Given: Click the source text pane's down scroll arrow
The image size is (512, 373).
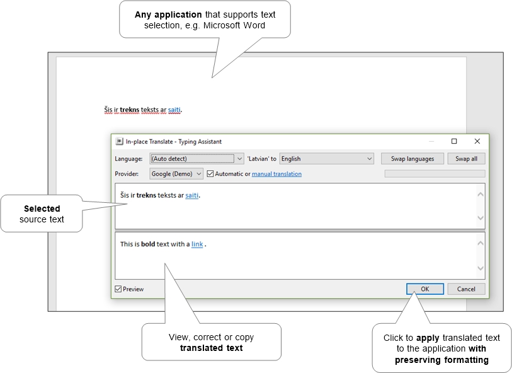Looking at the screenshot, I should pos(481,218).
